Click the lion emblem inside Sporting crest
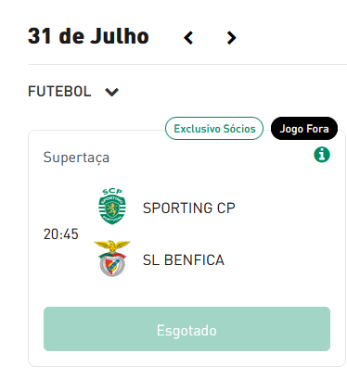The image size is (347, 379). click(x=112, y=209)
